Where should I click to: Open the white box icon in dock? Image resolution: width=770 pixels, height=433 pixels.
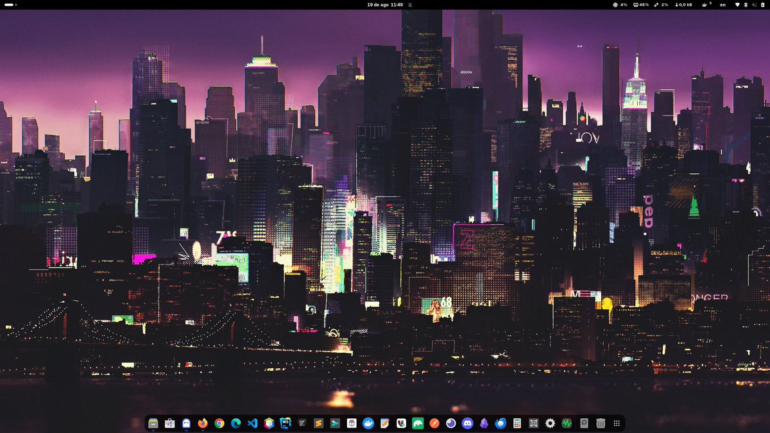pyautogui.click(x=352, y=423)
